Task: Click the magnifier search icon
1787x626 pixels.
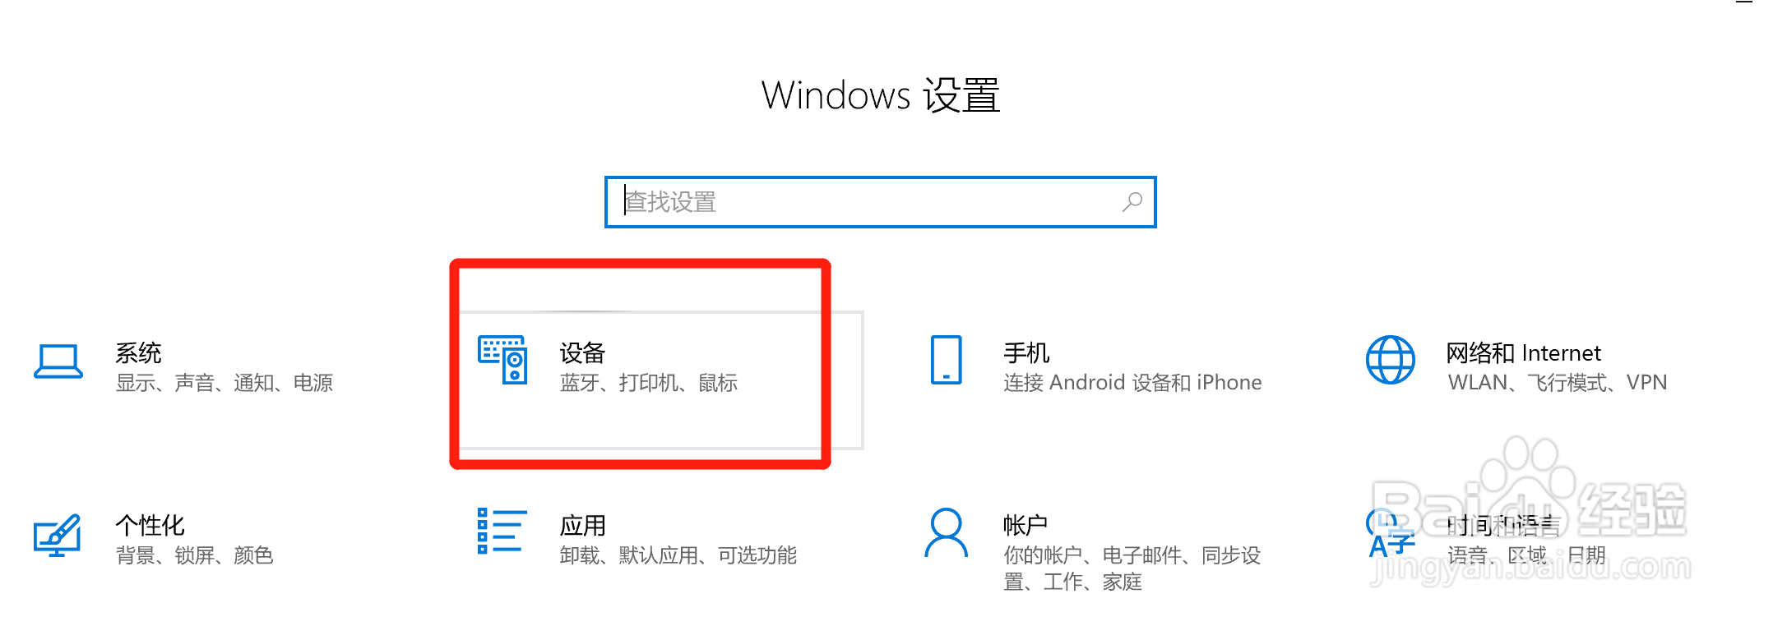Action: (x=1132, y=201)
